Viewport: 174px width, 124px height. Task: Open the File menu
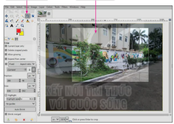pyautogui.click(x=7, y=7)
